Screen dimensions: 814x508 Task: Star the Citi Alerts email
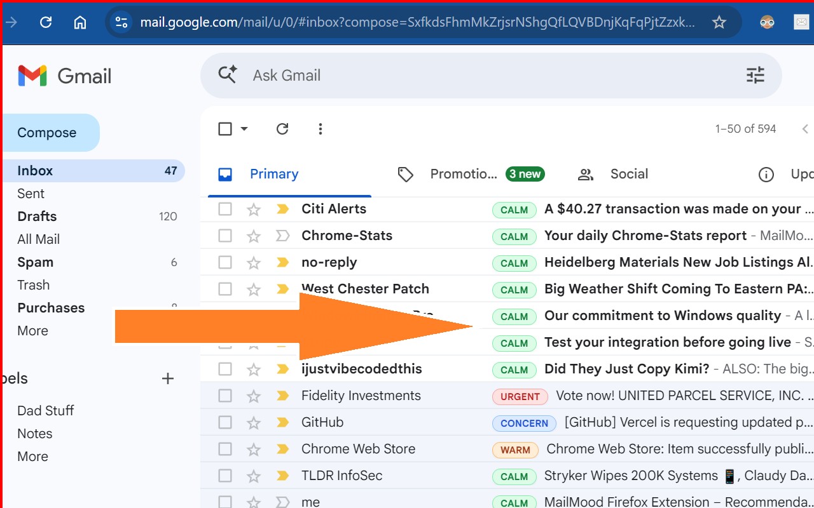click(x=254, y=209)
